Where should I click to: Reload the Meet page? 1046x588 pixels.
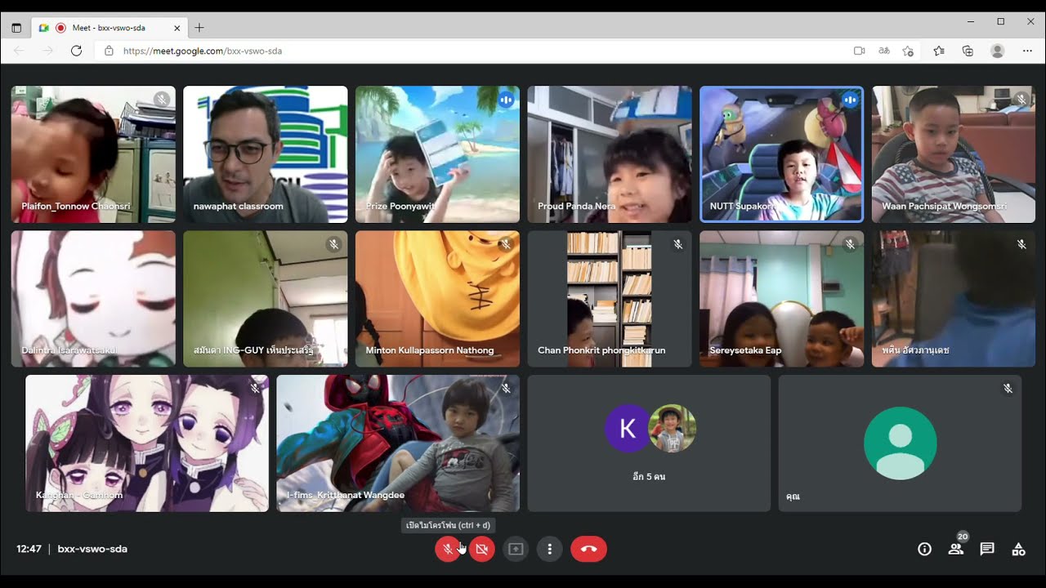pos(76,51)
